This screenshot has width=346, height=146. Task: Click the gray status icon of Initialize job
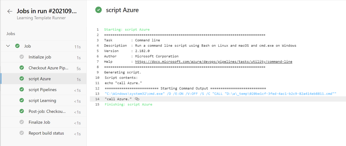(x=22, y=57)
